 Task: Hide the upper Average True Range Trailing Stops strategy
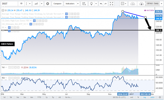[x=66, y=14]
